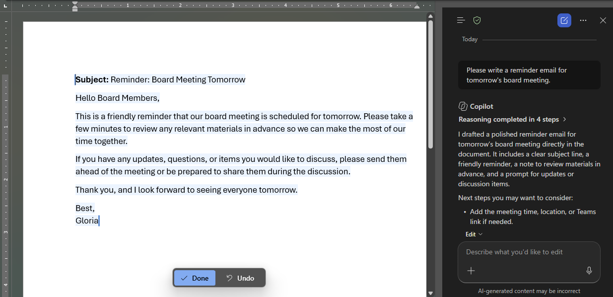The image size is (613, 297).
Task: Accept changes with the Done button
Action: [x=195, y=278]
